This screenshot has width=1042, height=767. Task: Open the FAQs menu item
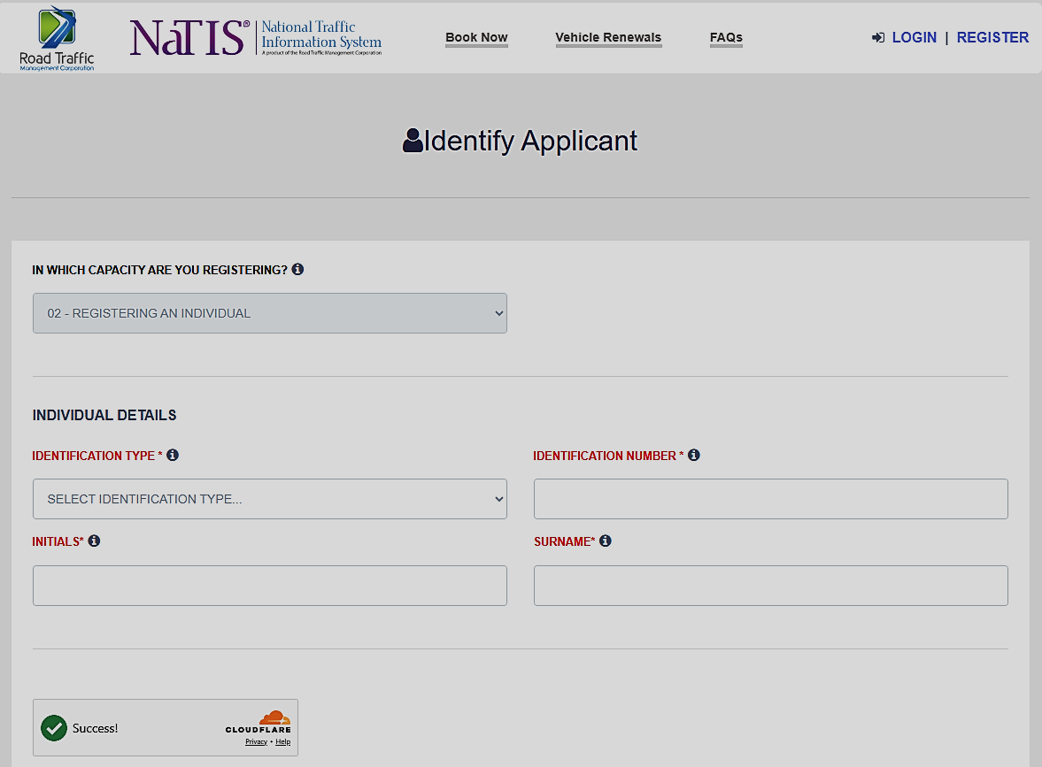click(x=726, y=38)
